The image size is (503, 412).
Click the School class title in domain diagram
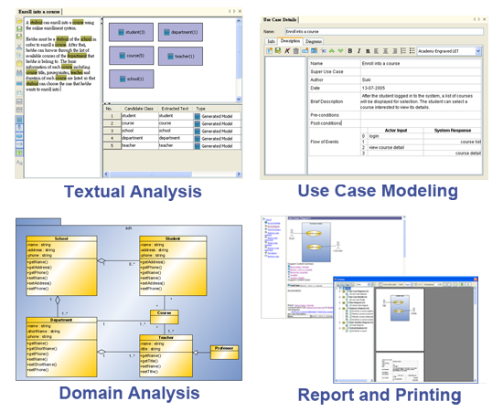(61, 238)
